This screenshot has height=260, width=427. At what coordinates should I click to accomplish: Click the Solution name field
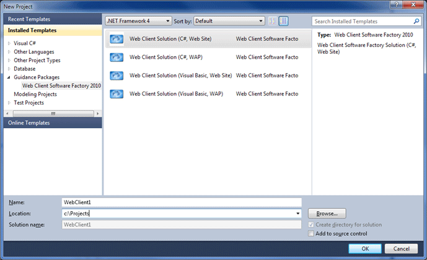click(x=182, y=225)
